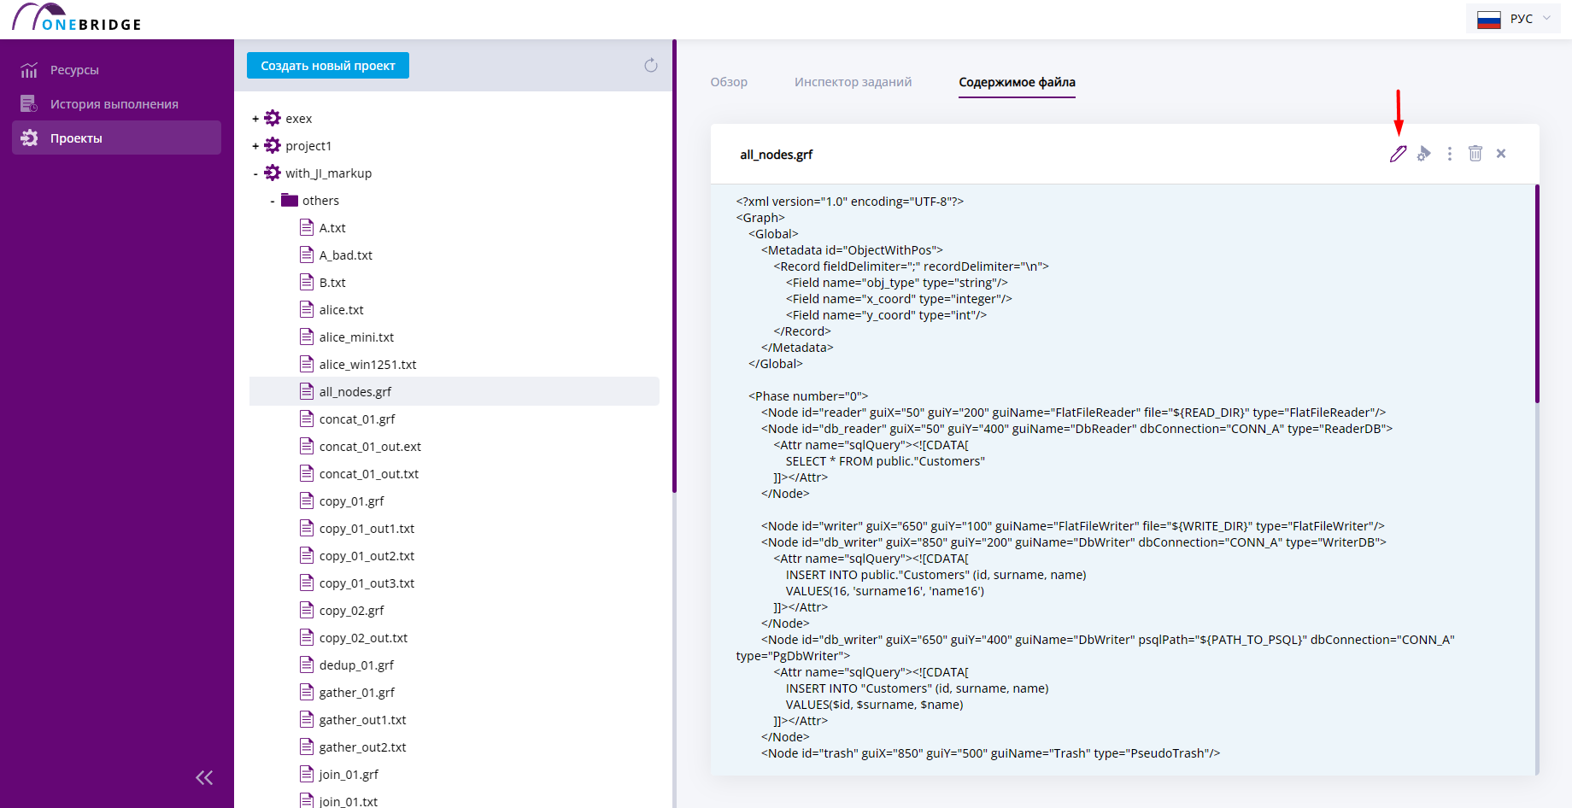Screen dimensions: 1572x808
Task: Open file copy_01_out2.txt
Action: [367, 556]
